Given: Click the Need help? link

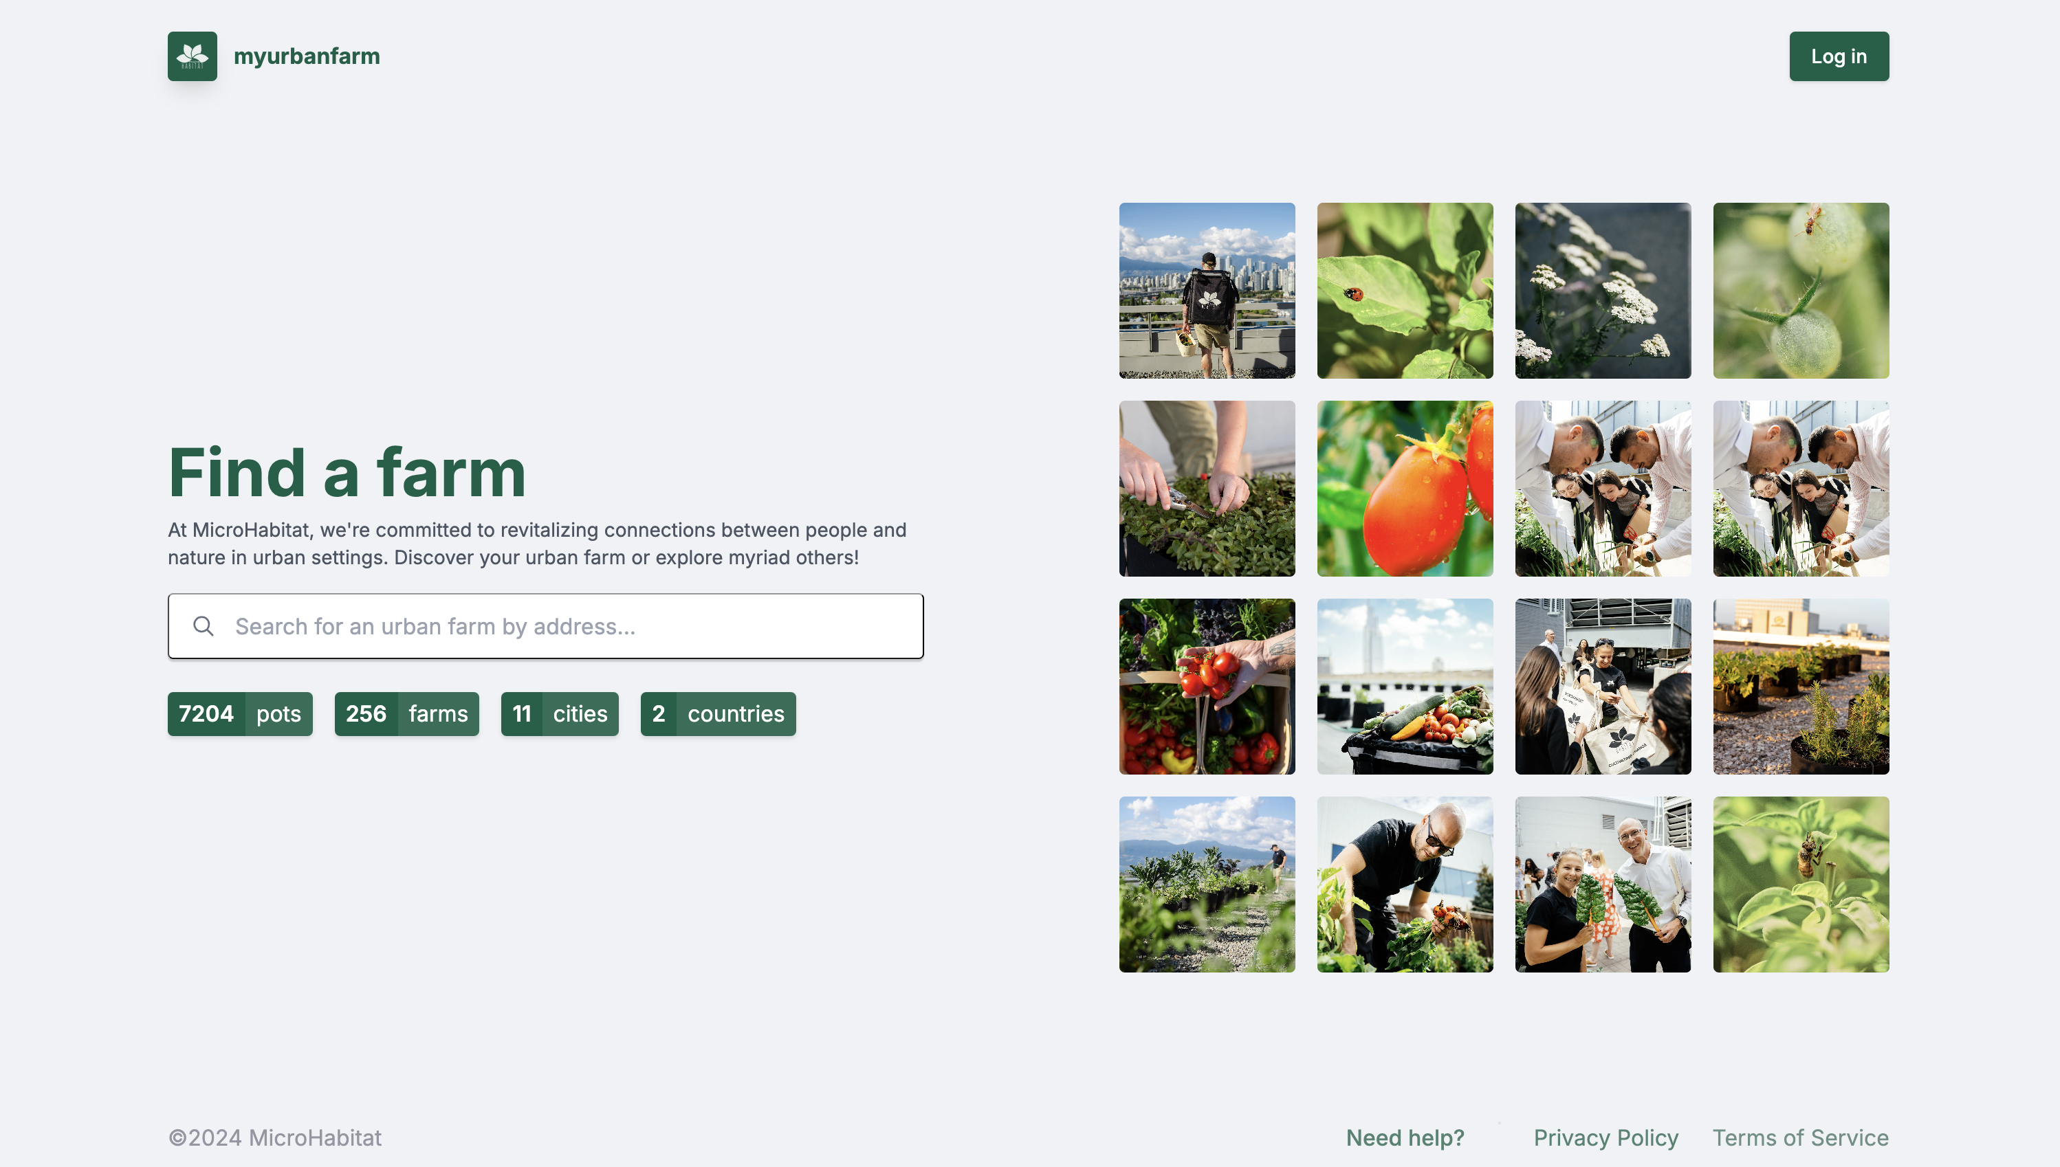Looking at the screenshot, I should (x=1405, y=1137).
